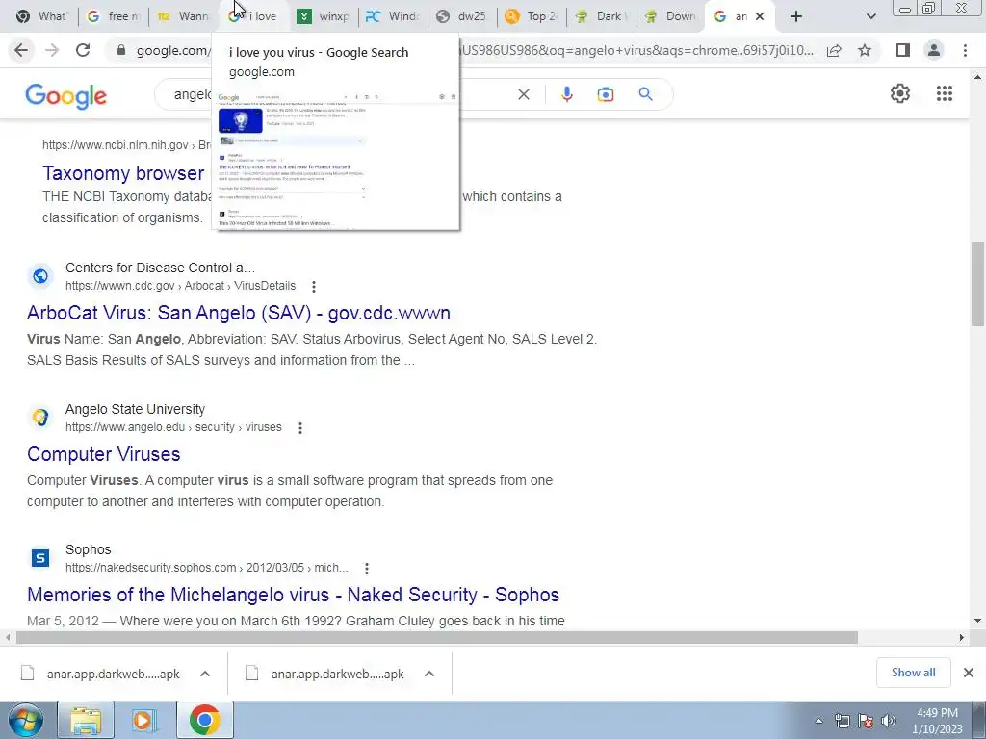Open the tab search dropdown arrow

tap(870, 16)
